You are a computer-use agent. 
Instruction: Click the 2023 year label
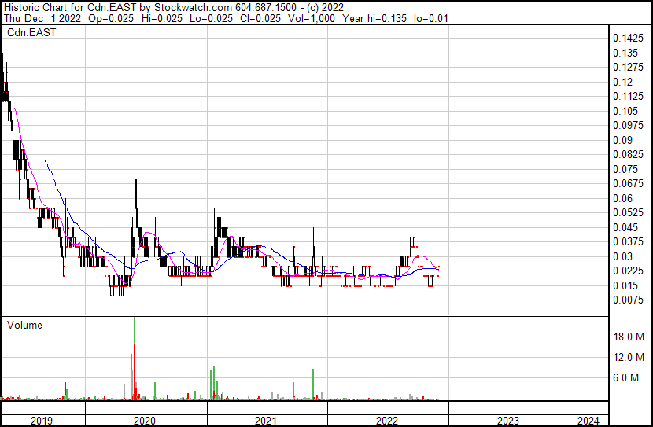(508, 421)
